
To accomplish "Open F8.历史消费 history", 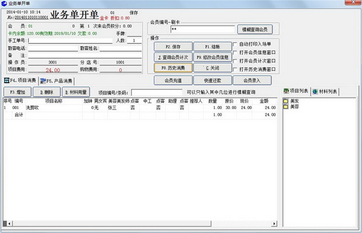I will [173, 67].
